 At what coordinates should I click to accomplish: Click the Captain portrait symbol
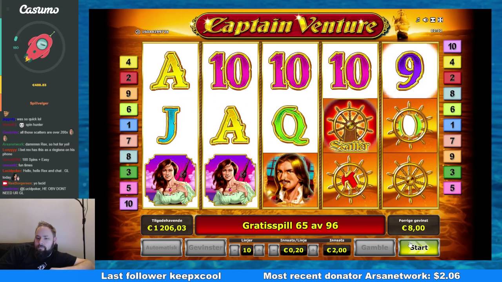tap(290, 180)
